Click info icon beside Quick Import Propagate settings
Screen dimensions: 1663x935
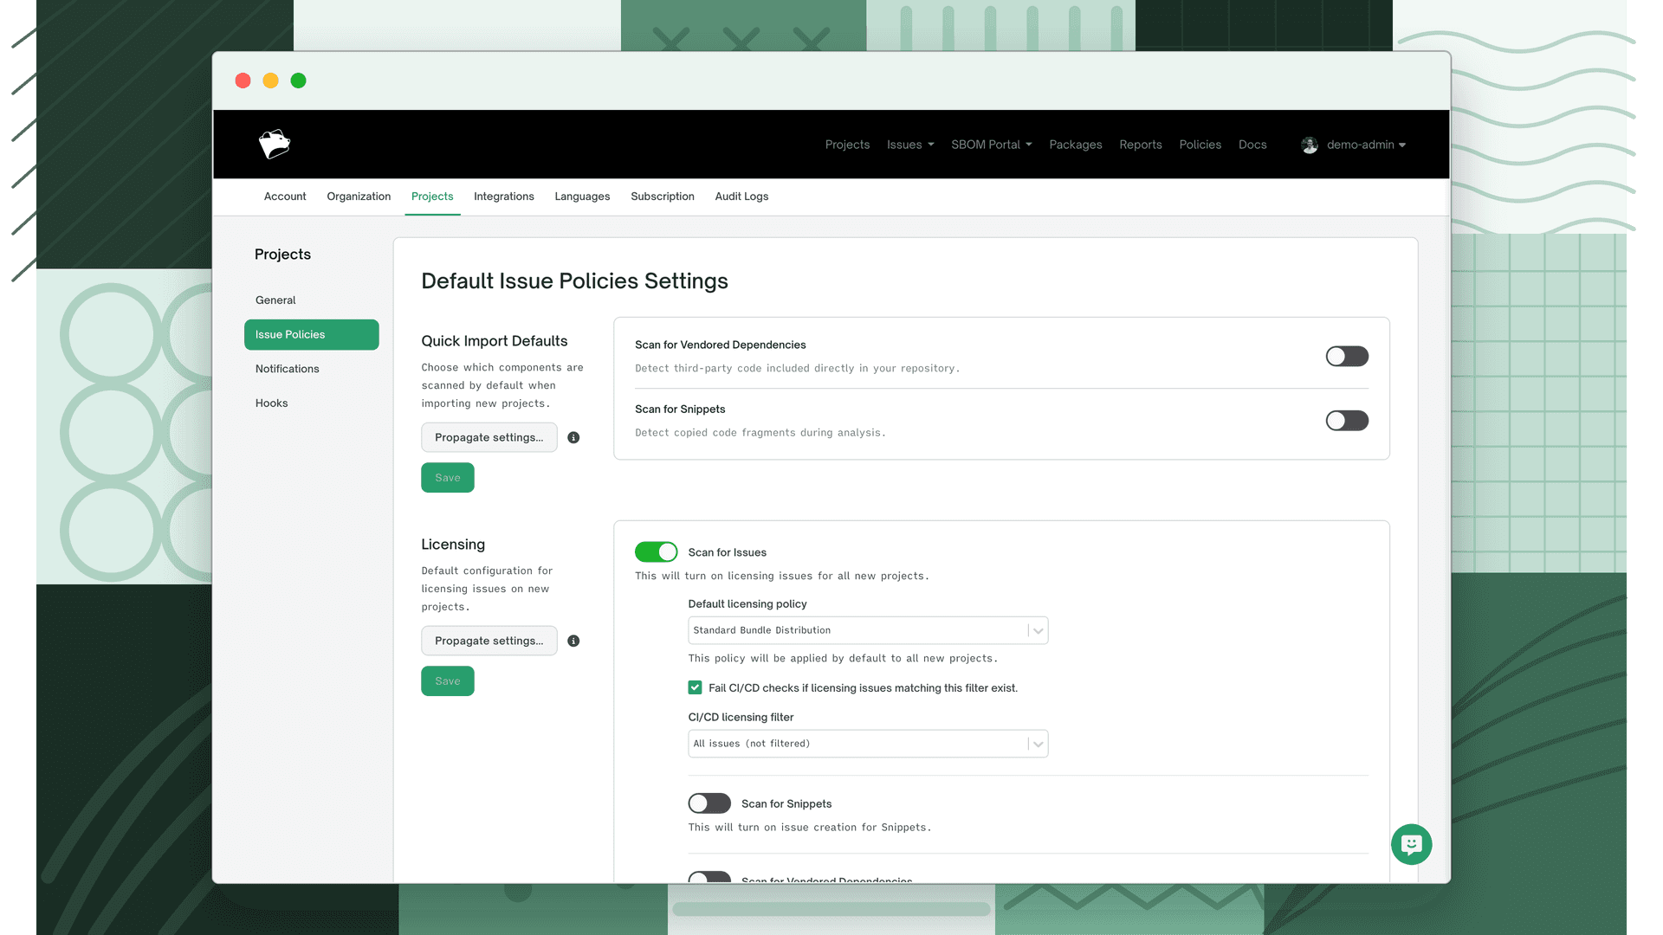click(573, 438)
